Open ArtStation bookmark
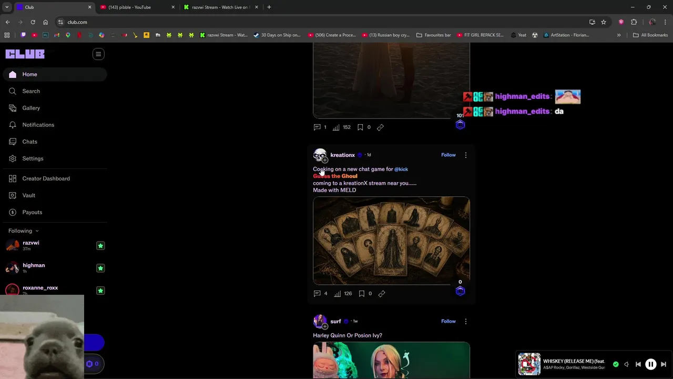 click(x=566, y=35)
